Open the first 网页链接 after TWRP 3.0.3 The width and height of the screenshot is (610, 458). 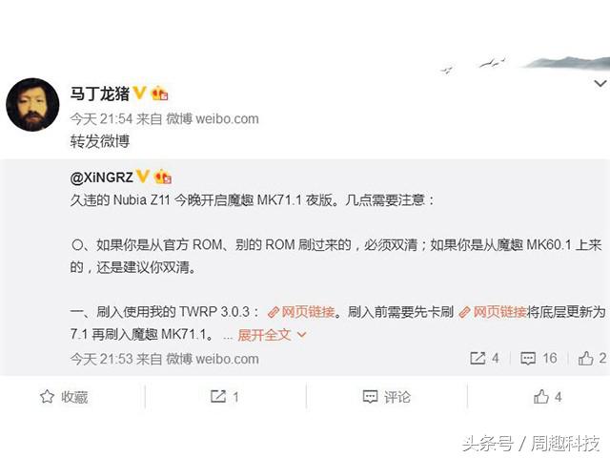301,312
